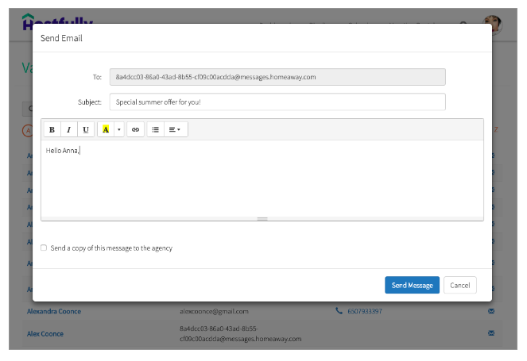Click the phone icon beside 6507933397
The height and width of the screenshot is (361, 527).
coord(339,311)
